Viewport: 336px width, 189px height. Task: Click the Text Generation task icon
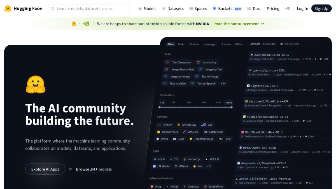tap(168, 62)
